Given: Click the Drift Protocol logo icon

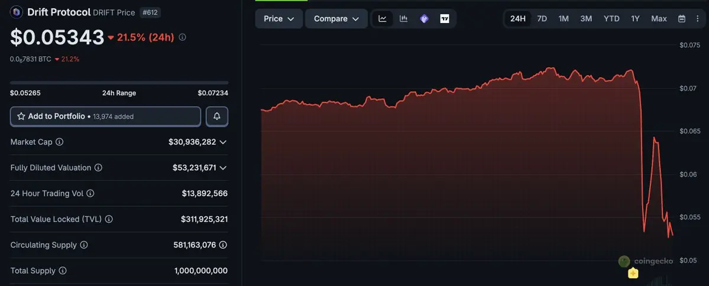Looking at the screenshot, I should (x=17, y=12).
